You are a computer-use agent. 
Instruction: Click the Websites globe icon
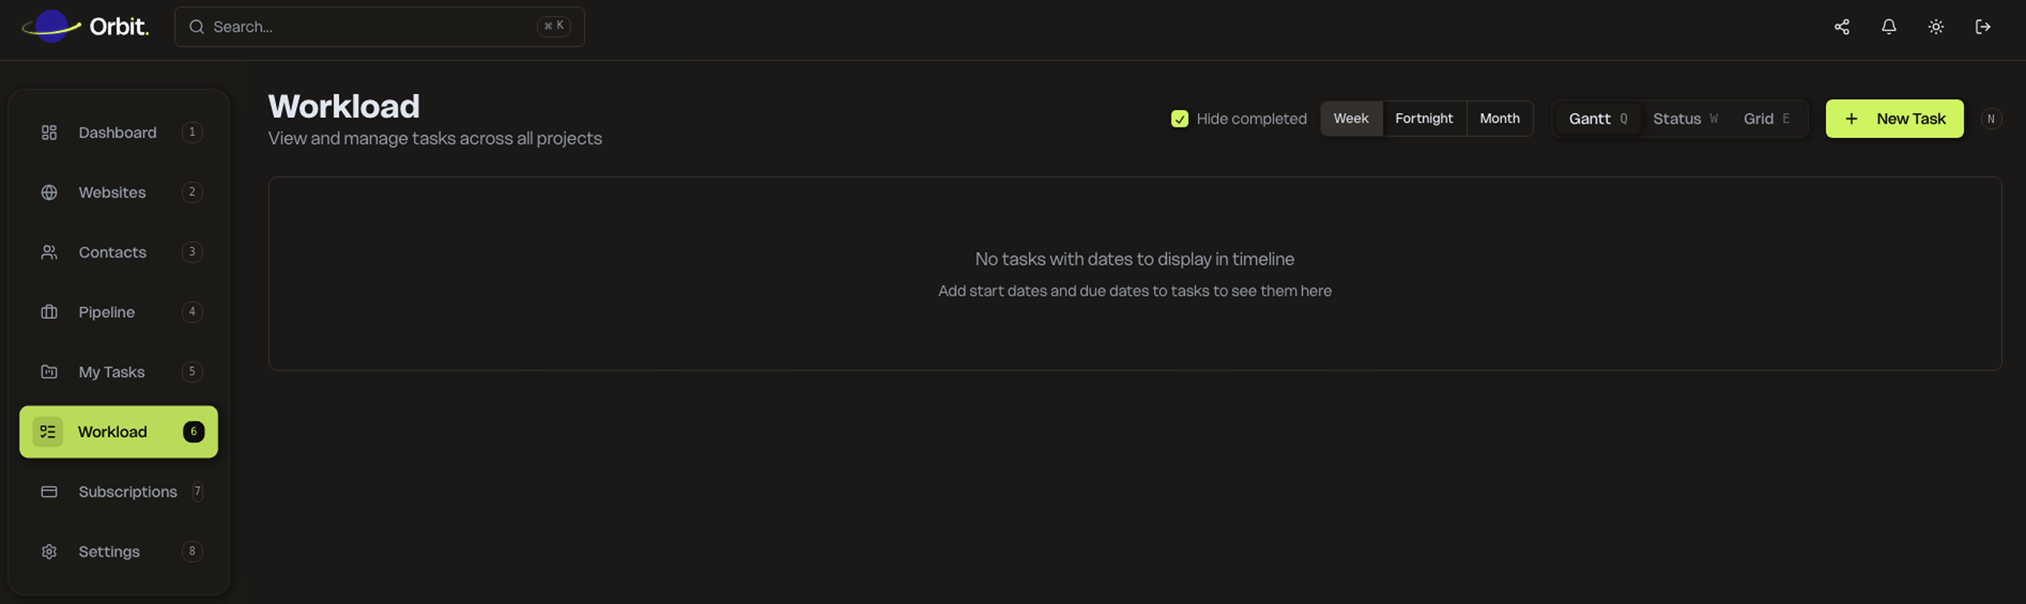49,192
